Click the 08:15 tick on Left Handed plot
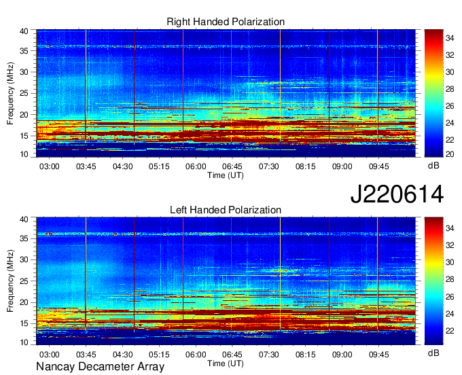The image size is (462, 375). tap(306, 355)
